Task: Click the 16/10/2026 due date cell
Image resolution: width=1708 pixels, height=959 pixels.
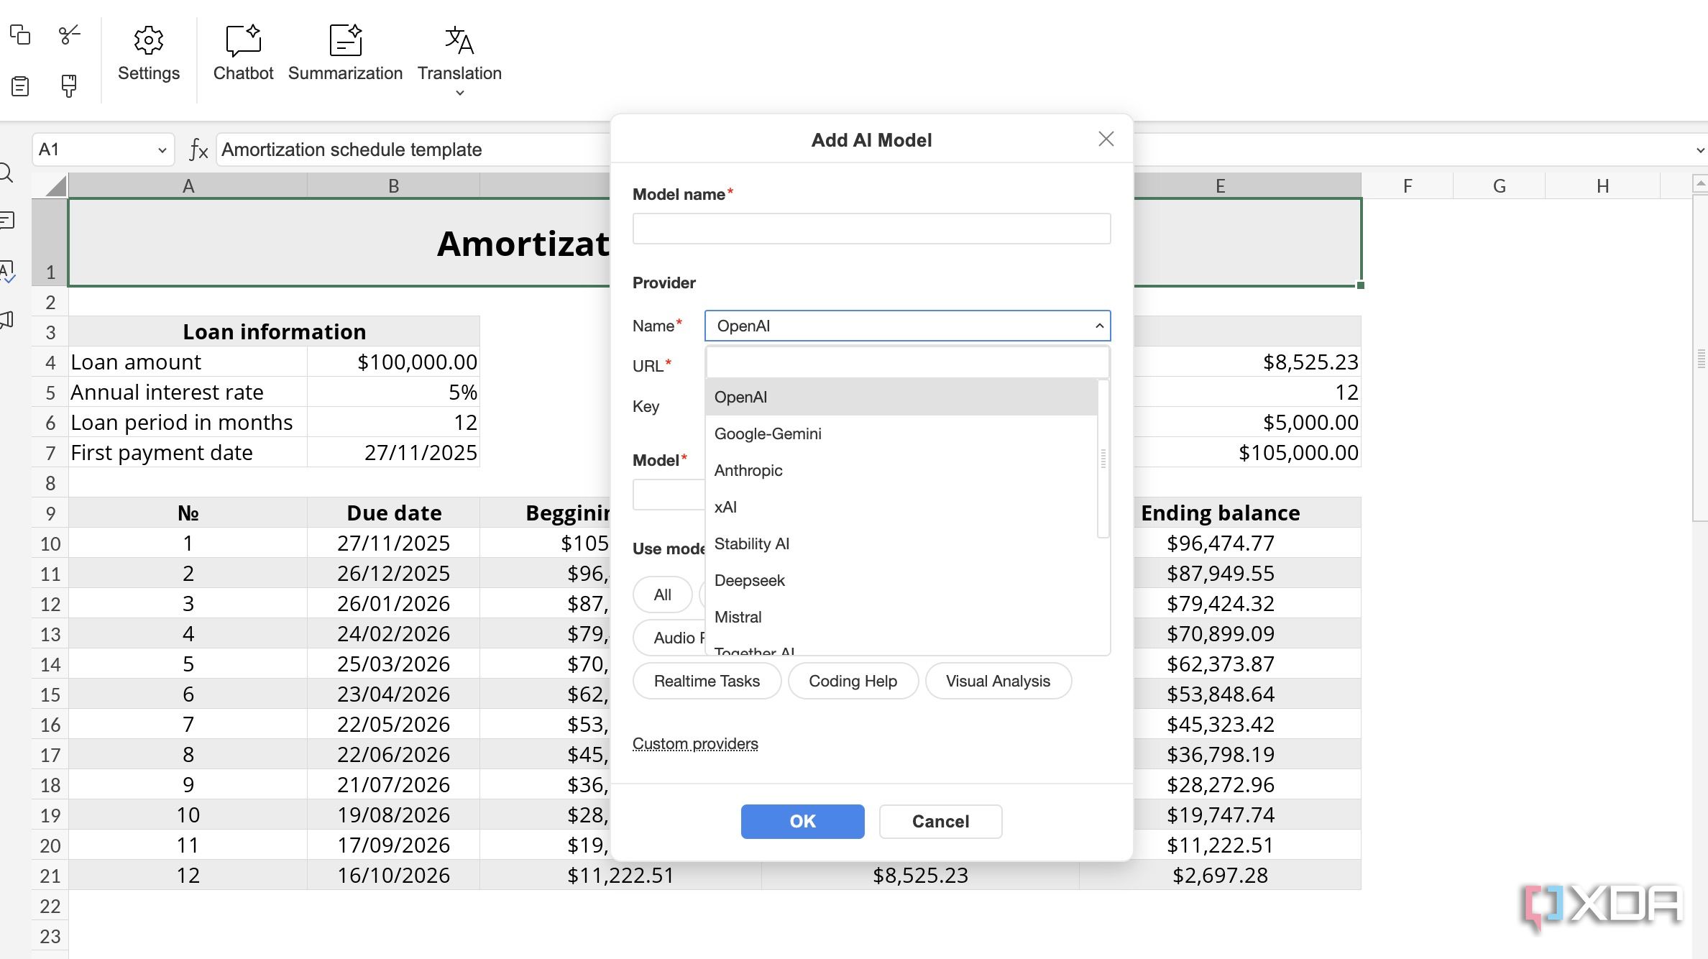Action: click(x=393, y=875)
